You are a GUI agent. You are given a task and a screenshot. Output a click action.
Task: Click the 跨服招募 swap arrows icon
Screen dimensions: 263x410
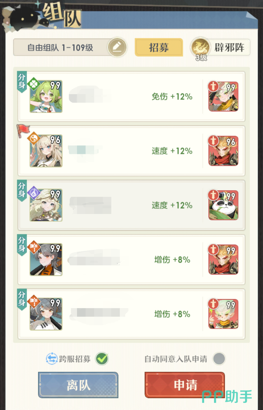(x=52, y=359)
